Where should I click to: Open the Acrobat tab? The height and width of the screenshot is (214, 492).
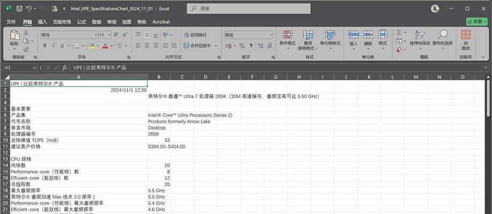pyautogui.click(x=161, y=22)
